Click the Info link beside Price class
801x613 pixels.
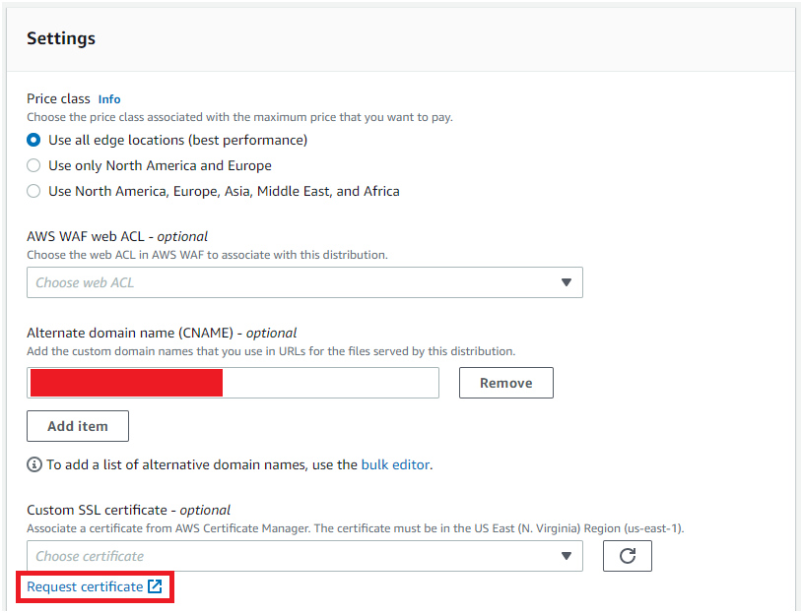108,98
